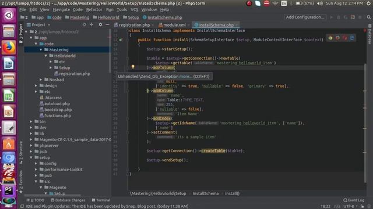This screenshot has width=373, height=209.
Task: Click the Collapse All icon in Project panel
Action: coord(92,24)
